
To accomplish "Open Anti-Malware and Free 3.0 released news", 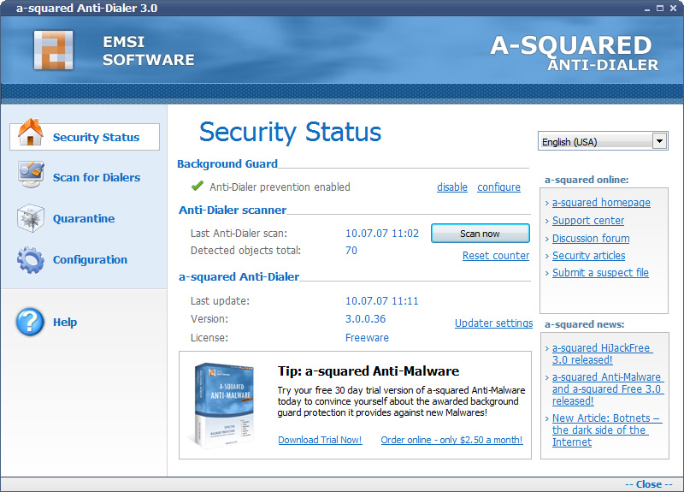I will [x=608, y=389].
